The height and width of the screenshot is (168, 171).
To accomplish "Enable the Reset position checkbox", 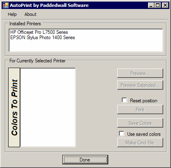I will tap(124, 100).
